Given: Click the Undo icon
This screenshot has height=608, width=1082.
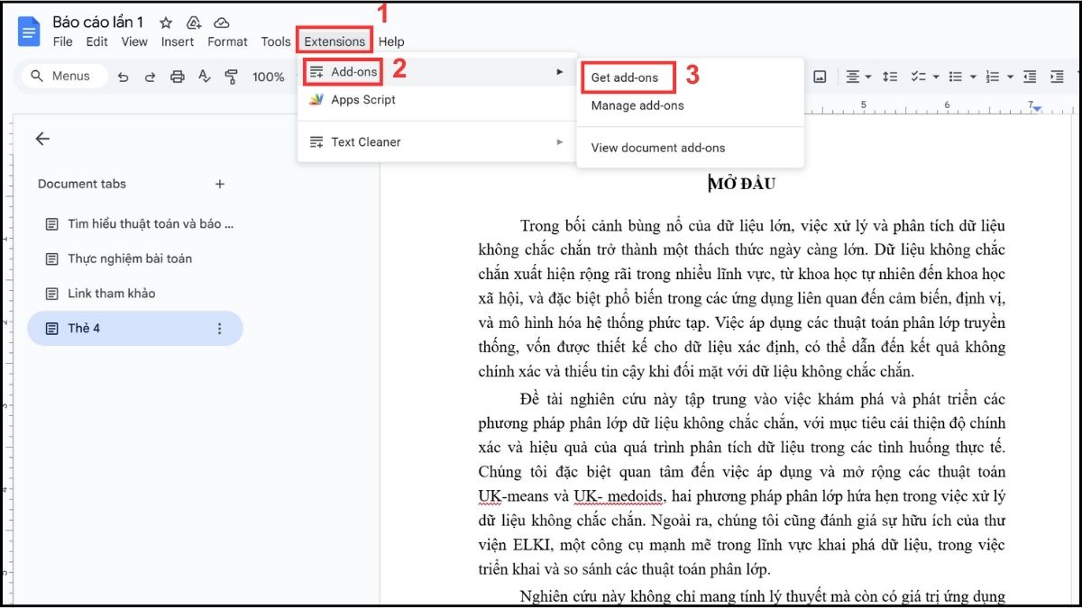Looking at the screenshot, I should click(x=124, y=77).
